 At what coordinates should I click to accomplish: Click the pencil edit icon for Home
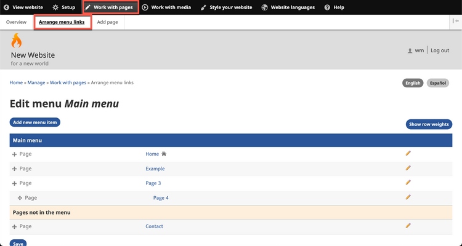pos(408,153)
